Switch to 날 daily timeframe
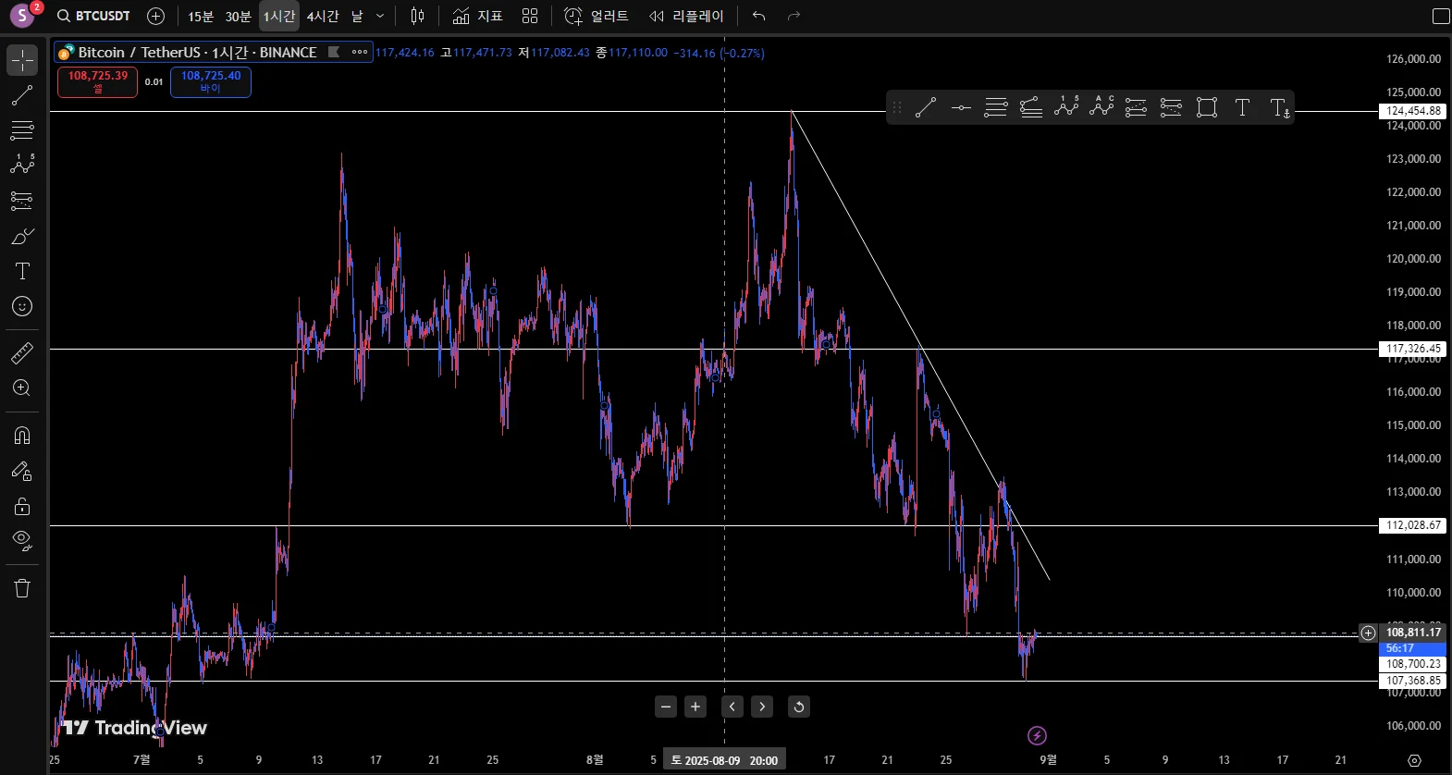The image size is (1452, 775). point(357,16)
